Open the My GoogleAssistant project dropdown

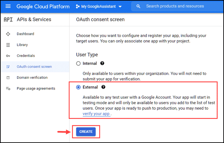pyautogui.click(x=99, y=7)
